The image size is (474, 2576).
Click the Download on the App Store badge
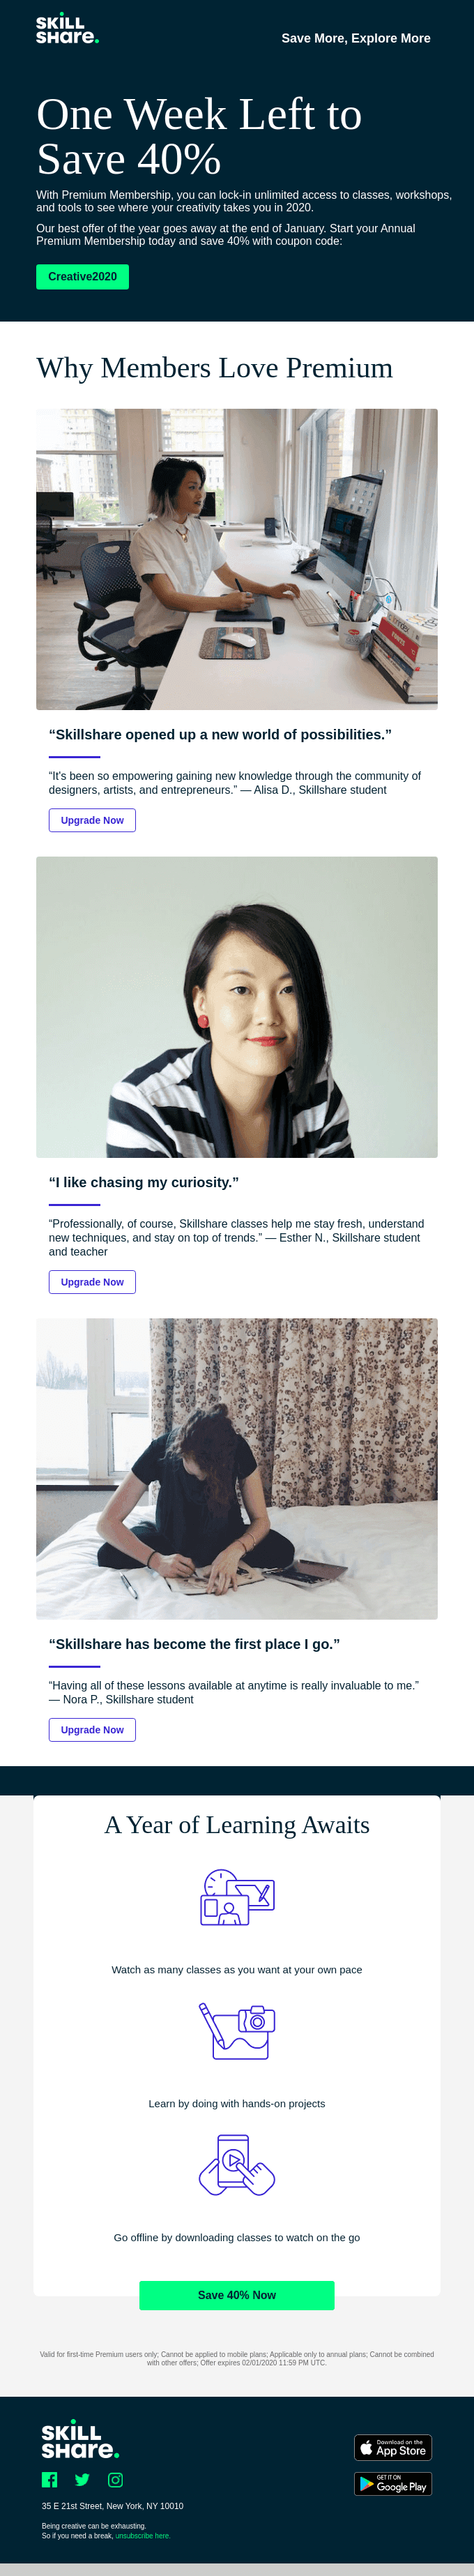[x=393, y=2447]
